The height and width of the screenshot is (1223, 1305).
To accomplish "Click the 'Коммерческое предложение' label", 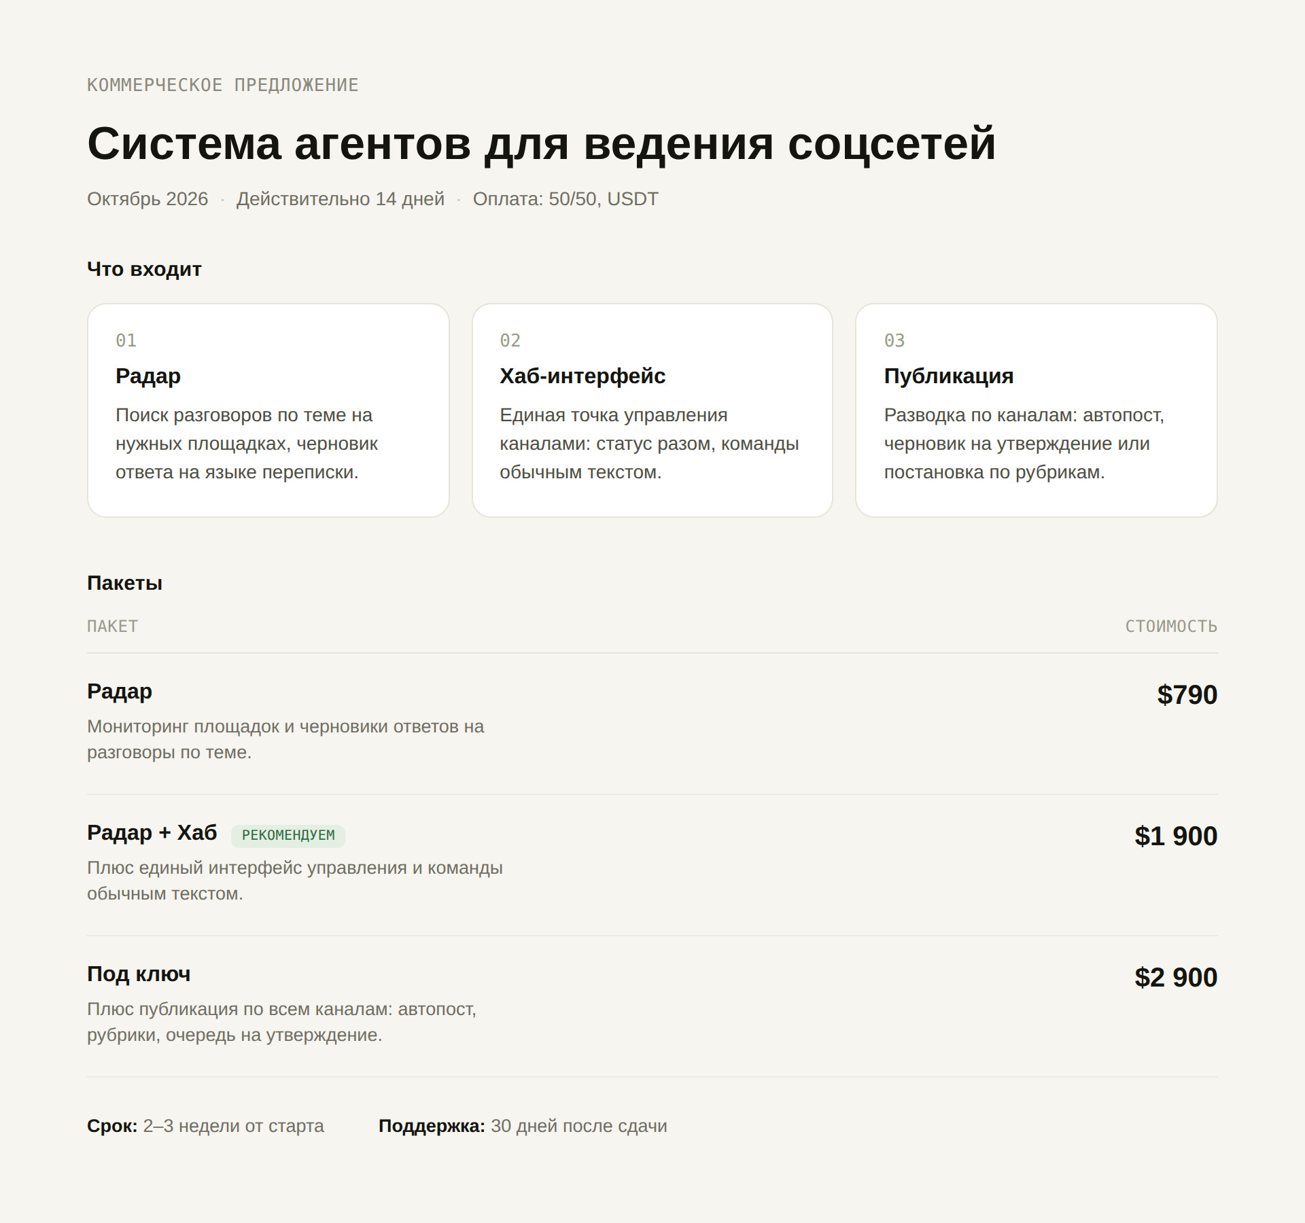I will (x=222, y=85).
